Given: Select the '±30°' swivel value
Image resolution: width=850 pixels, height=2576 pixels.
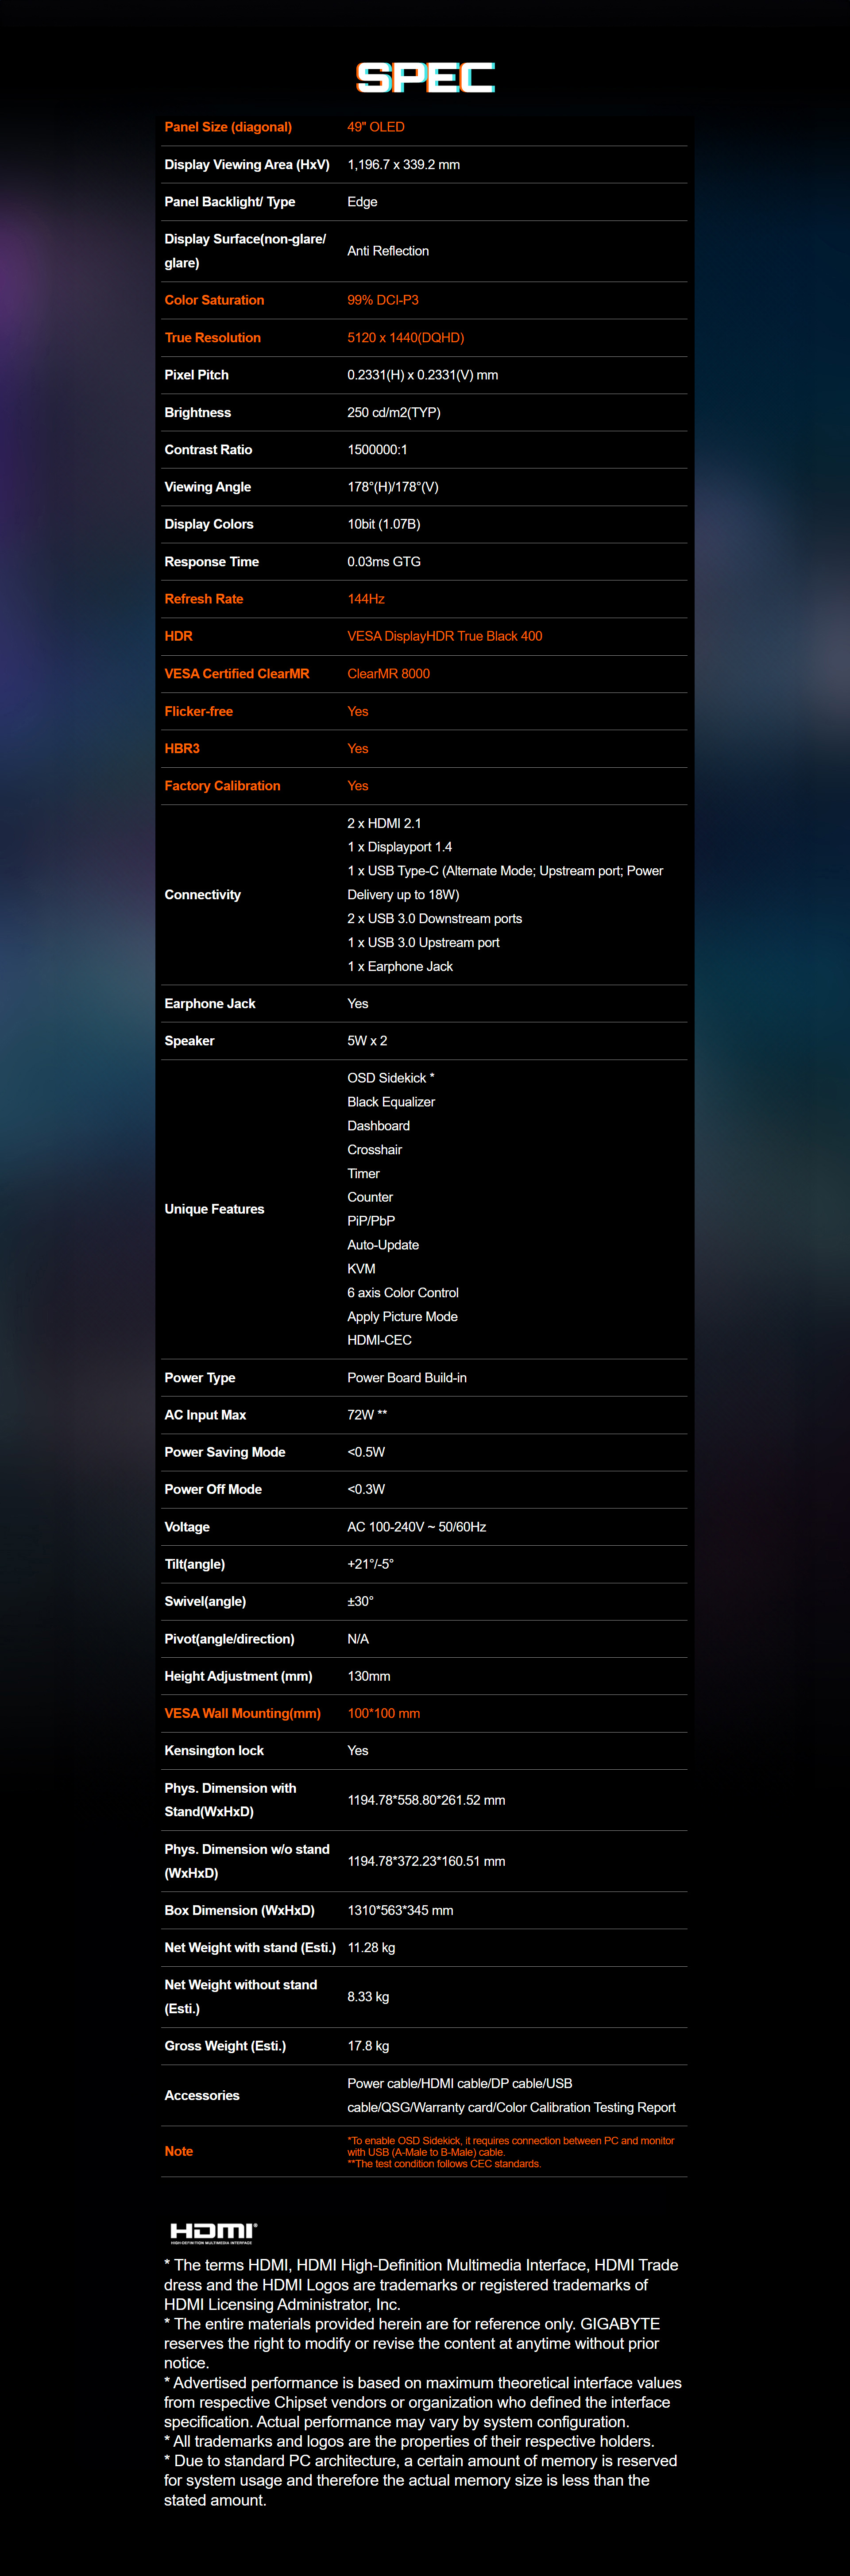Looking at the screenshot, I should 360,1602.
